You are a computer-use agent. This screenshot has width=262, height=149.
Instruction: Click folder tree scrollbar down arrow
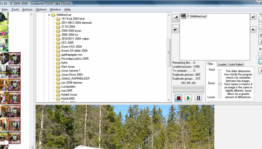169,100
